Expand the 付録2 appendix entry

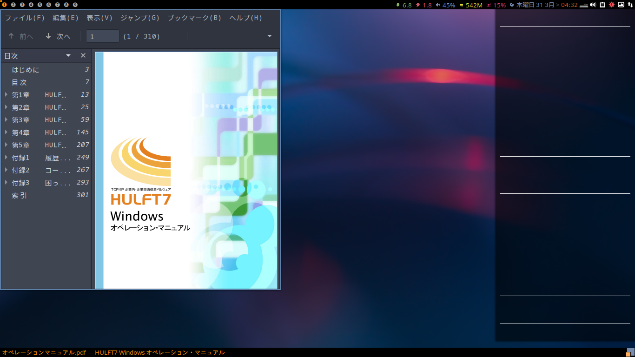[x=7, y=170]
